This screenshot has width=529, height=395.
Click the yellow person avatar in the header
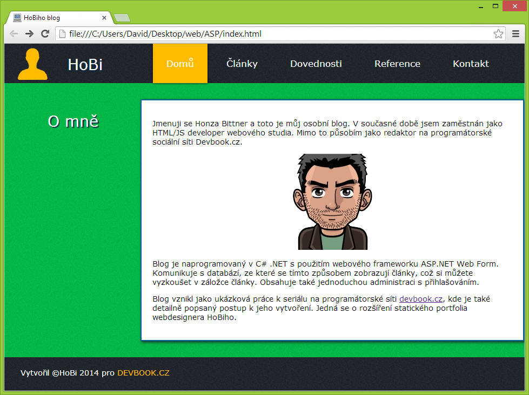tap(32, 63)
